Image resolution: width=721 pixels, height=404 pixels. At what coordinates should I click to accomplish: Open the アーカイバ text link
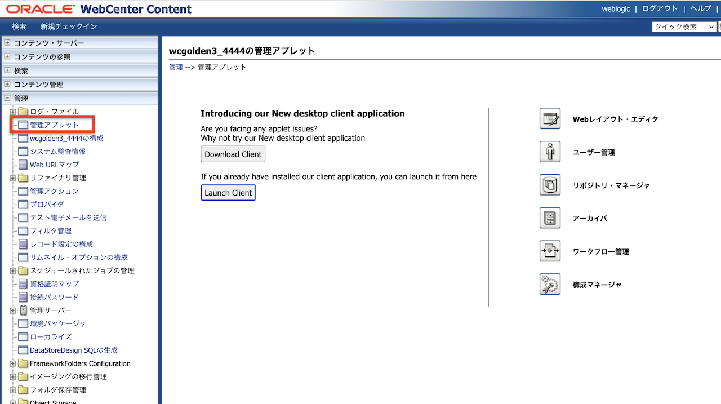click(x=590, y=219)
